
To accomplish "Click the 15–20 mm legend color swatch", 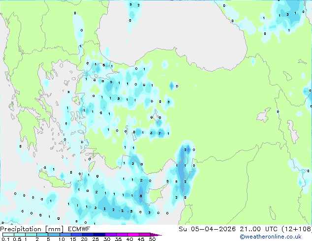I will point(76,235).
